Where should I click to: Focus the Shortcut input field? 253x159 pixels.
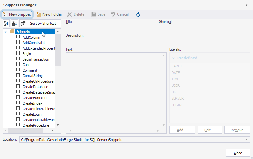(204, 28)
